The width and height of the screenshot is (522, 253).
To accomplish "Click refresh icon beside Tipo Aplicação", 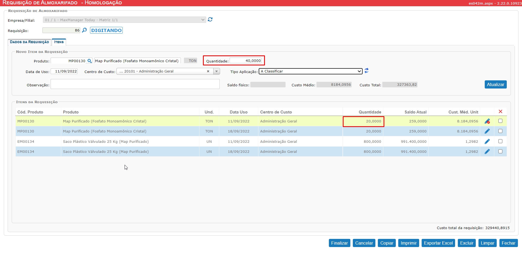I will tap(367, 71).
